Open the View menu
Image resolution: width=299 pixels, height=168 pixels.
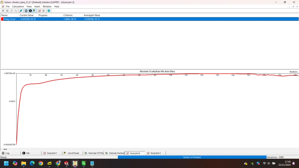click(29, 7)
